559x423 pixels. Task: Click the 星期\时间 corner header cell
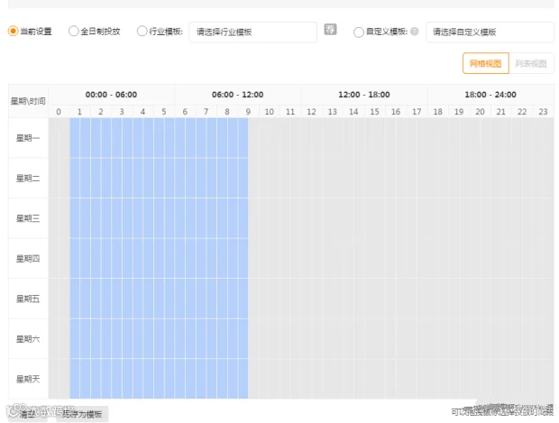tap(28, 101)
